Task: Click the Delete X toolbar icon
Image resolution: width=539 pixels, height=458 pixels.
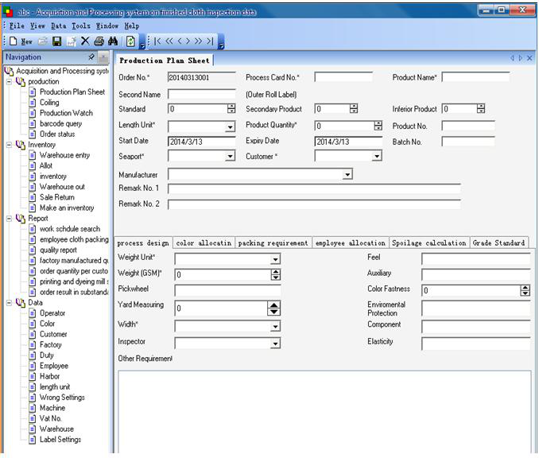Action: (x=85, y=41)
